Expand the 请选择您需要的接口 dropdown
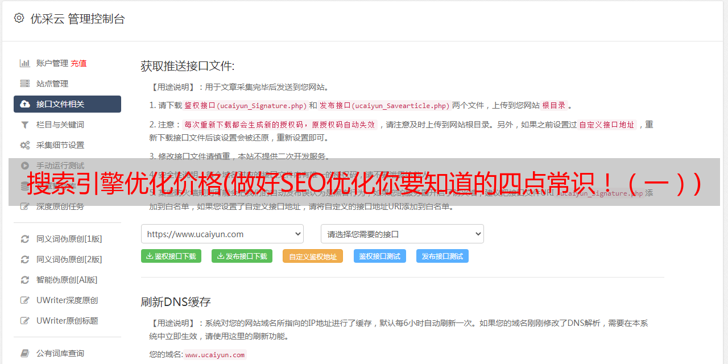 [x=402, y=234]
